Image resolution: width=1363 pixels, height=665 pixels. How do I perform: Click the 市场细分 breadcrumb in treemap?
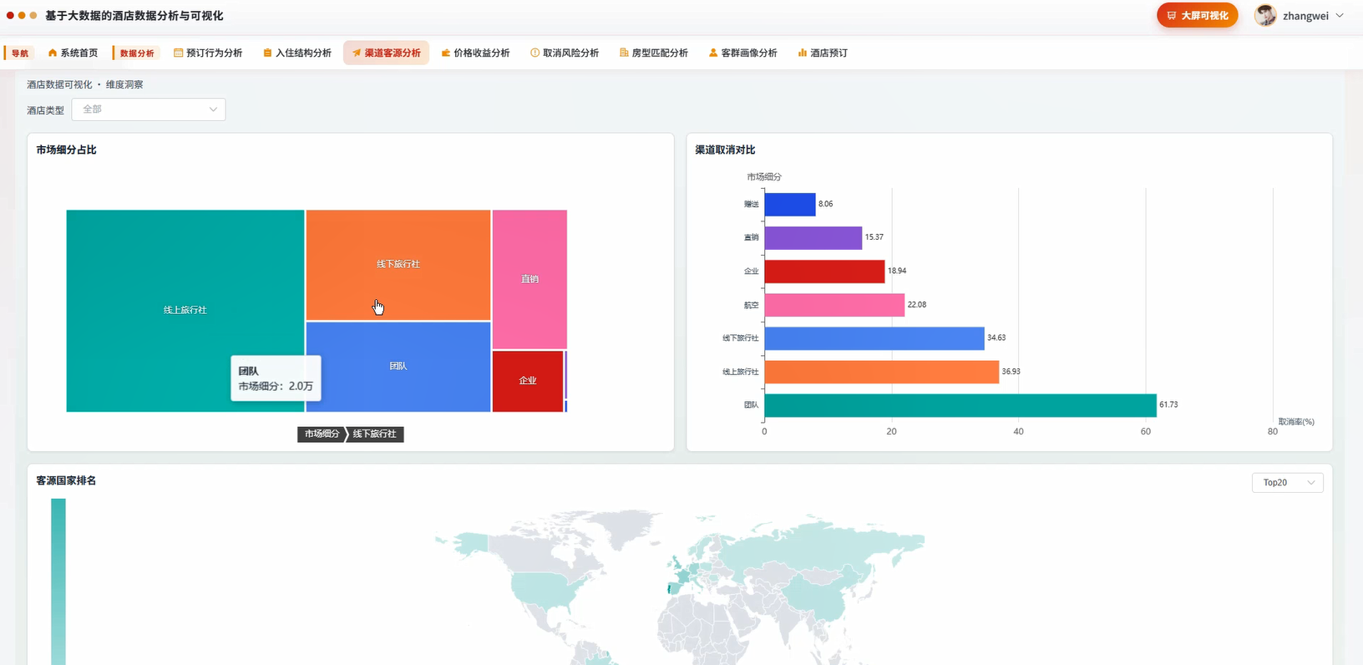(322, 434)
